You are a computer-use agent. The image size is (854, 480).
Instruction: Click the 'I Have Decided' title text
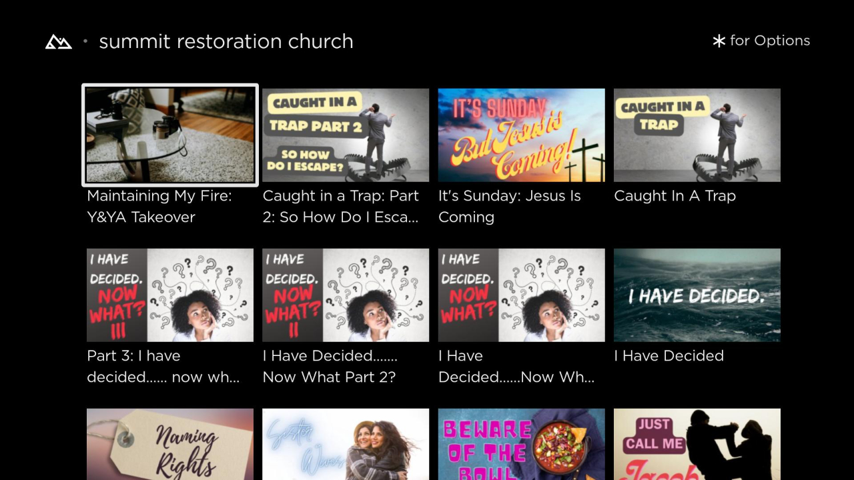669,355
